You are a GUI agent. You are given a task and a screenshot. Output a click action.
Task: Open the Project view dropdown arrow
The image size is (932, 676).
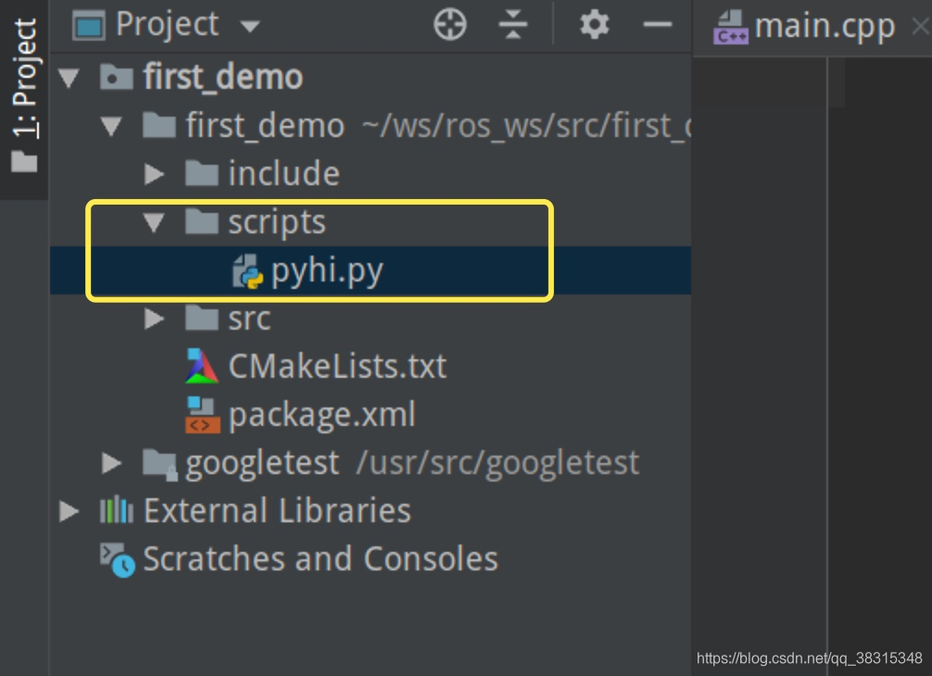(249, 26)
